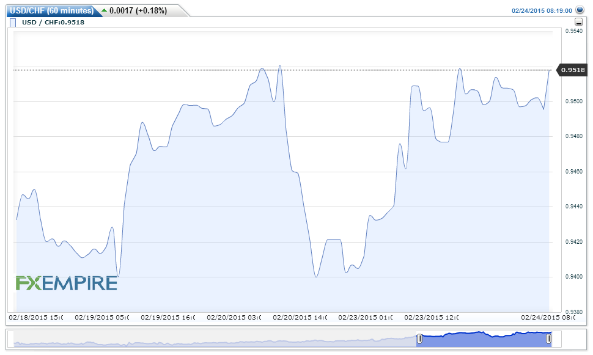Select the USD/CHF (60 minutes) tab
This screenshot has height=355, width=593.
(x=52, y=10)
